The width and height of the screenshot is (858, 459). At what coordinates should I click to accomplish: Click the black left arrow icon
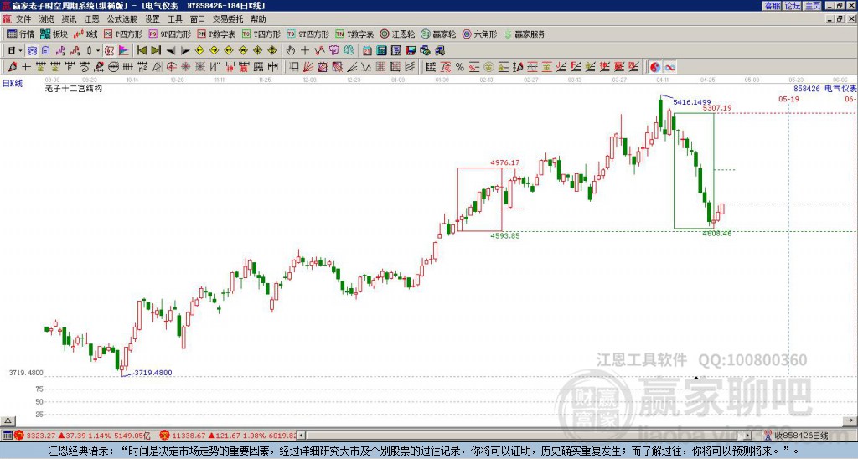(x=170, y=51)
